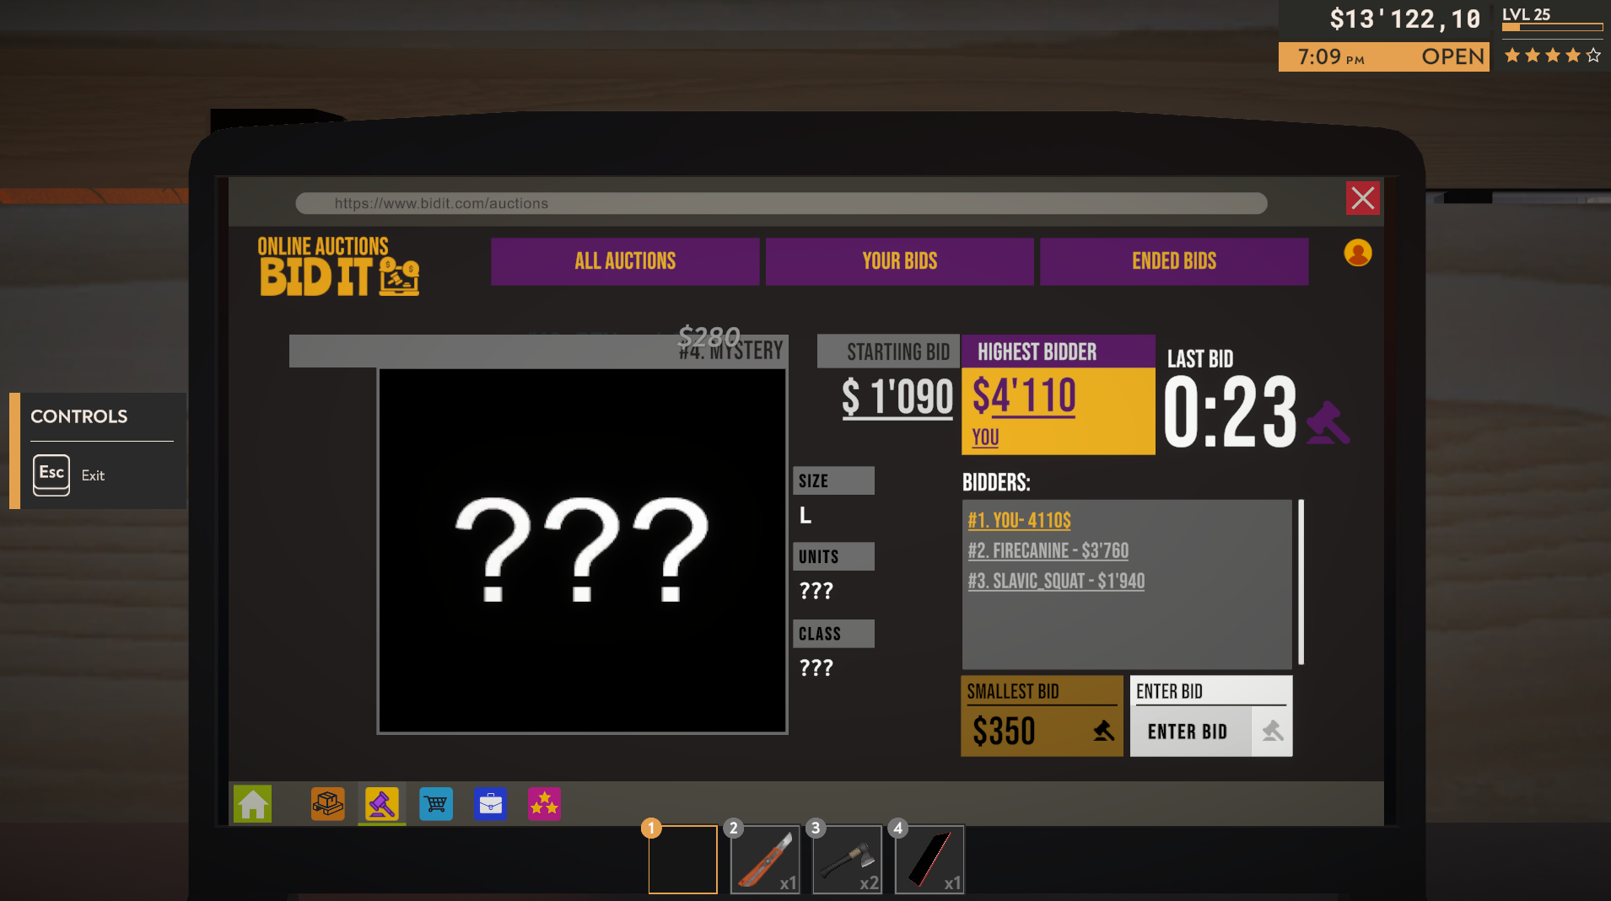Select the hatchet in slot 3
The image size is (1611, 901).
[x=847, y=859]
